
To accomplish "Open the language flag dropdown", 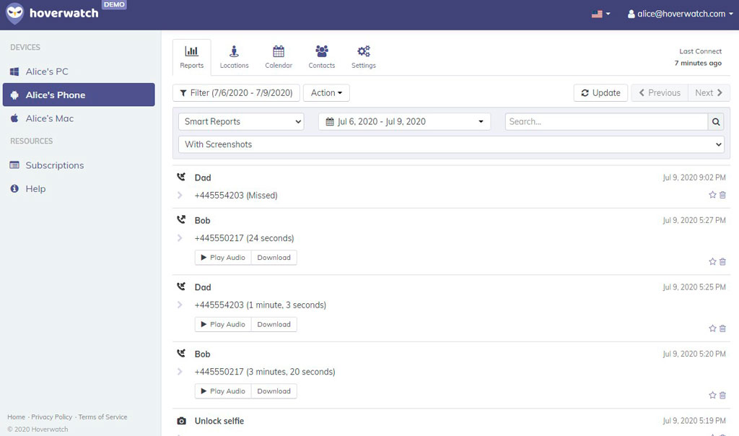I will 600,14.
